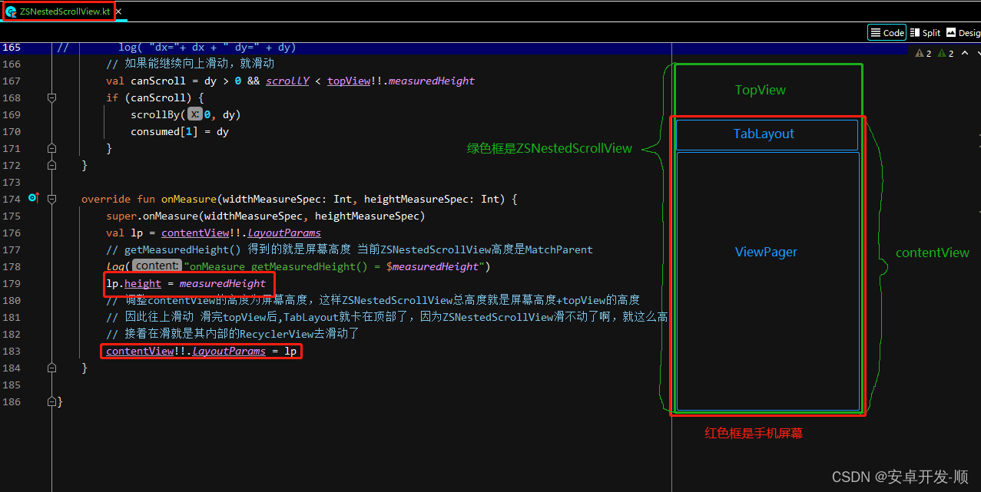Expand the folded region marker near line 184
Viewport: 981px width, 492px height.
[x=51, y=367]
